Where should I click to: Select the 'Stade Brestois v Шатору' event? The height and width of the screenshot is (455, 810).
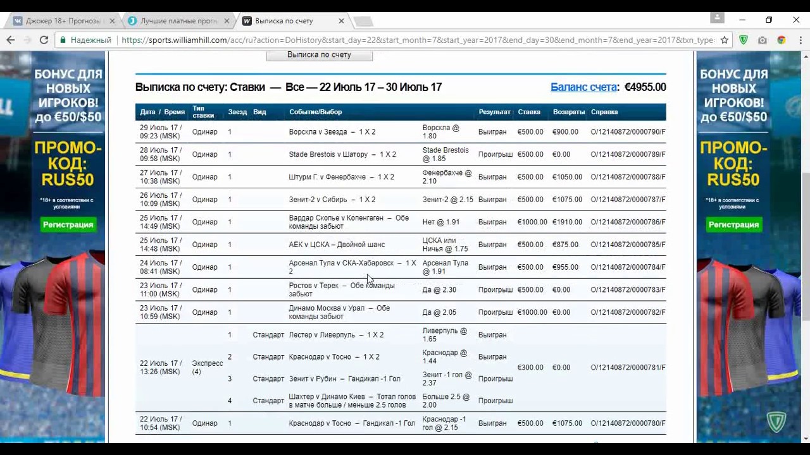tap(342, 155)
